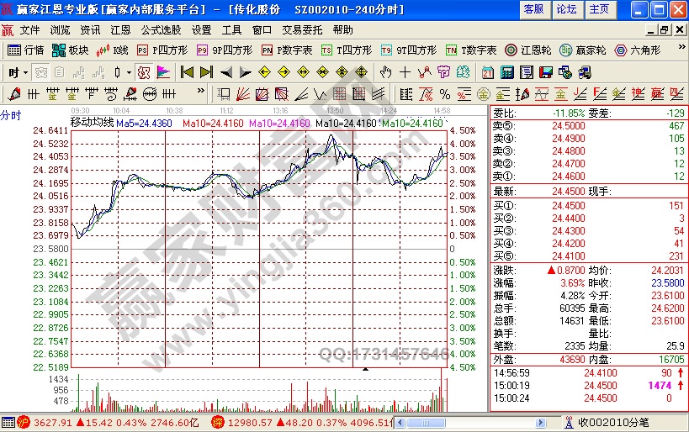Click the 主页 home page button
The height and width of the screenshot is (432, 689).
(598, 9)
